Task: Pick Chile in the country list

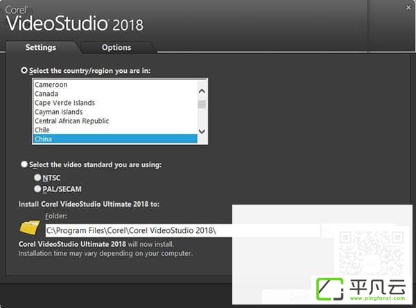Action: tap(115, 130)
